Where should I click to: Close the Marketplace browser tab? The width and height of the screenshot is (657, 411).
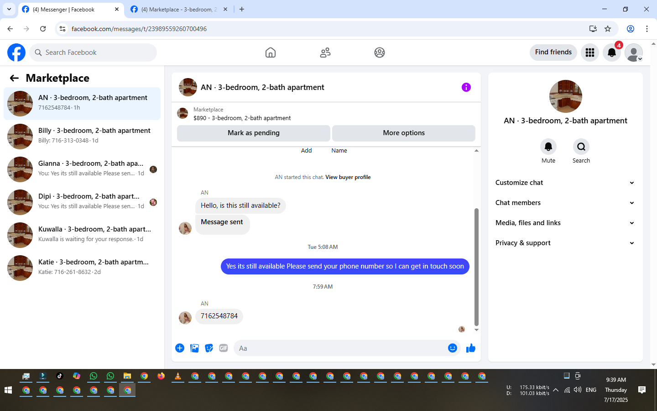coord(225,9)
